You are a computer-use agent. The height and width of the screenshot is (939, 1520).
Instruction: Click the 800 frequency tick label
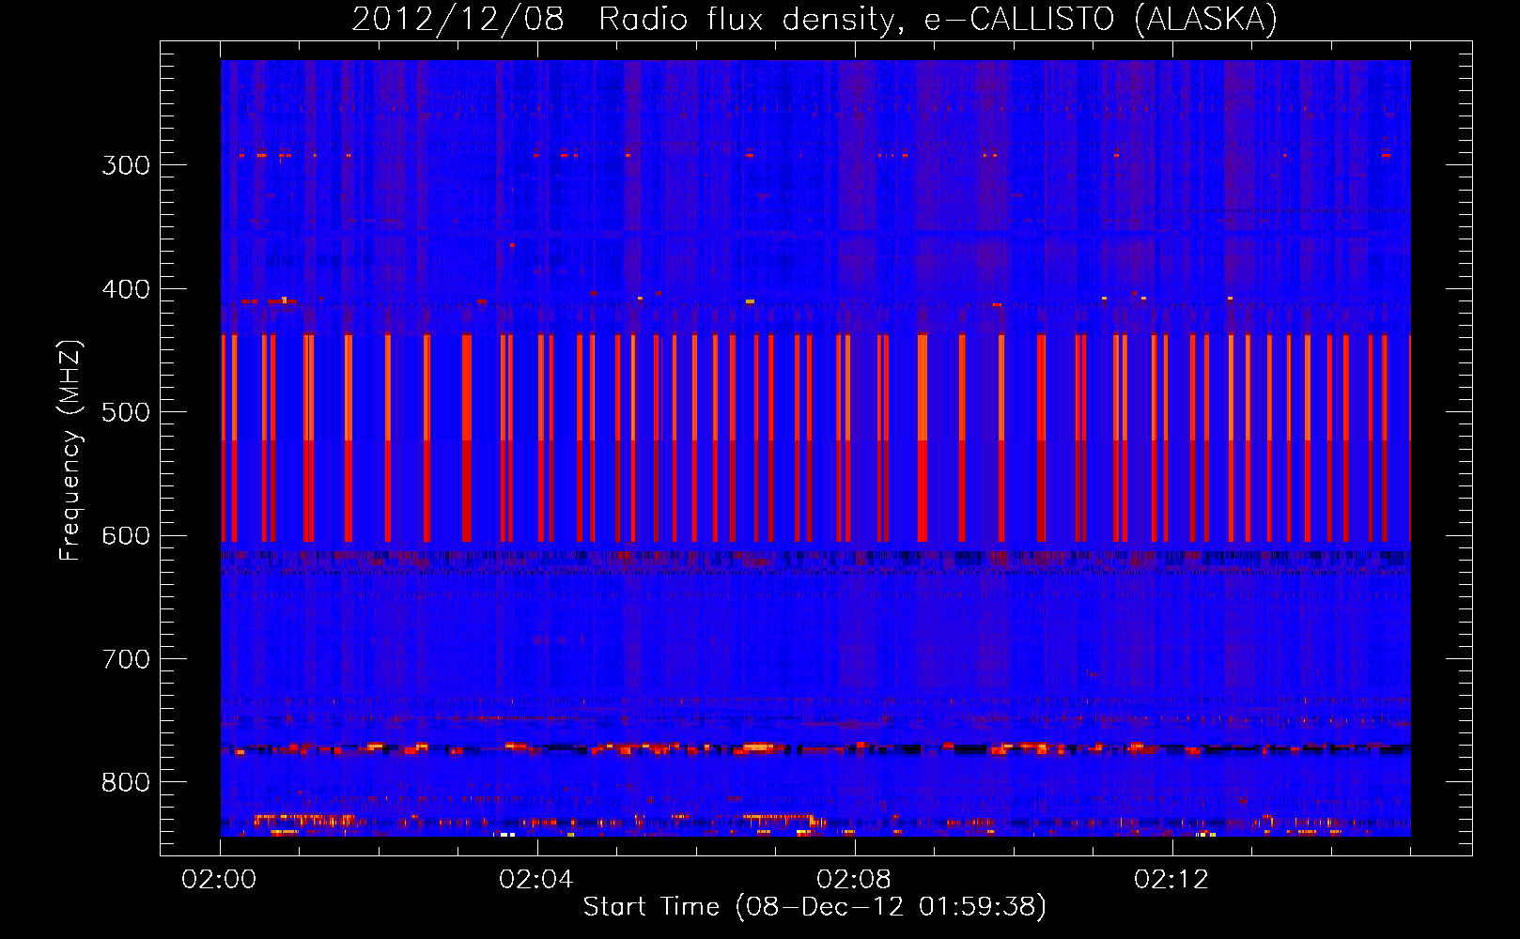tap(126, 783)
